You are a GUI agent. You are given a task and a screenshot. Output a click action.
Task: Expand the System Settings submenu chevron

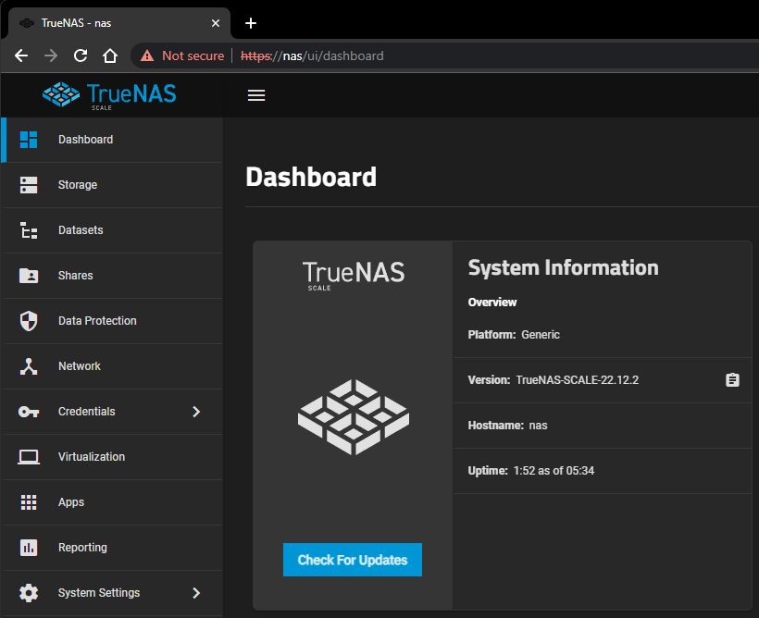coord(196,593)
